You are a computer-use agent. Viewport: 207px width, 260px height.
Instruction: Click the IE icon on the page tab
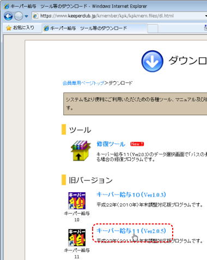coord(46,28)
